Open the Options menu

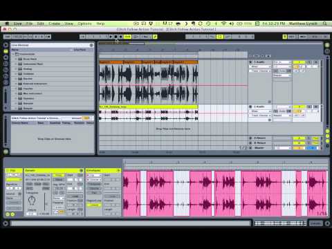pos(84,24)
